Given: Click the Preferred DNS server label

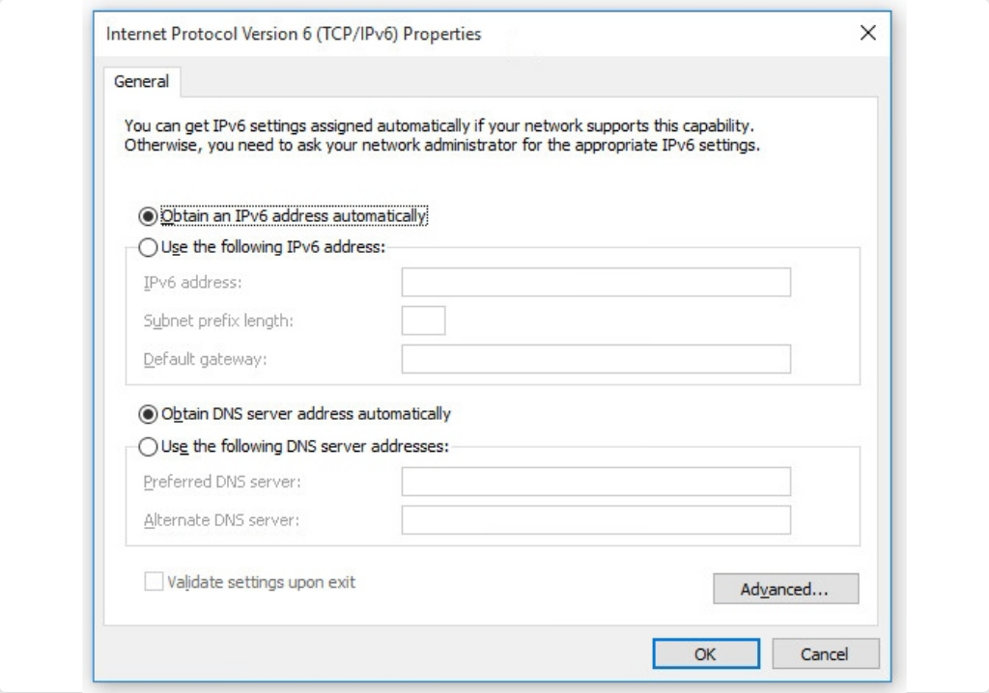Looking at the screenshot, I should (x=222, y=482).
